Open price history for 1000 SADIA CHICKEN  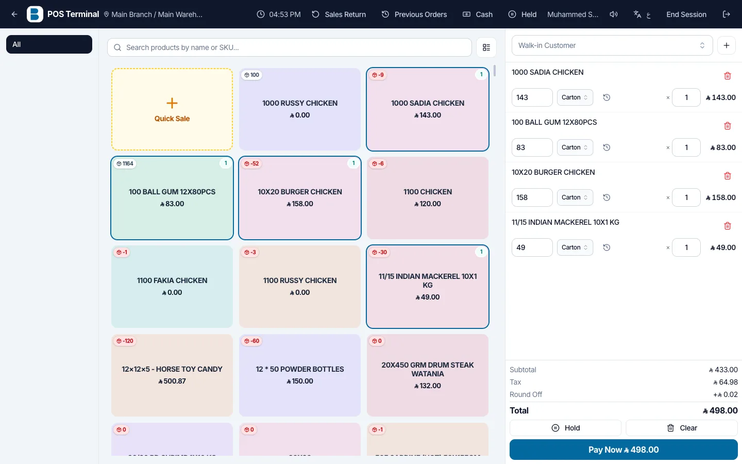(607, 97)
